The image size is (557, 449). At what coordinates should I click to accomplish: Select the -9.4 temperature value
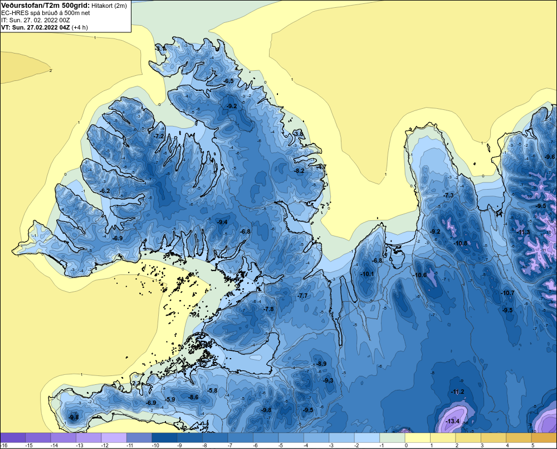coord(222,222)
